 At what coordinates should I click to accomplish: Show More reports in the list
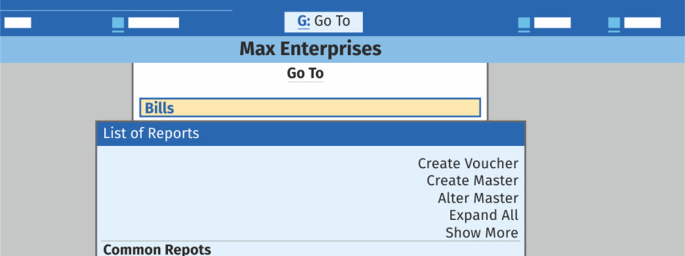point(482,233)
